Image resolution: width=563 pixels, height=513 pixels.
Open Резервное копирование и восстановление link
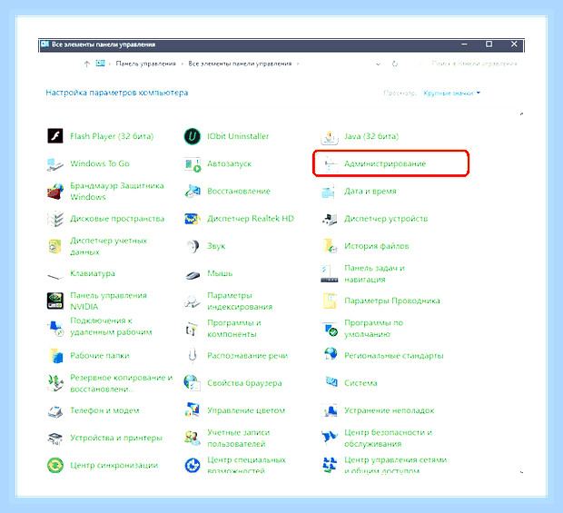coord(122,383)
